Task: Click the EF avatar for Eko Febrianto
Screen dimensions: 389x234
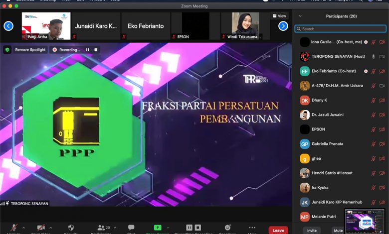Action: click(x=305, y=71)
